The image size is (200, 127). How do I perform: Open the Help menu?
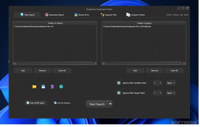tap(181, 15)
